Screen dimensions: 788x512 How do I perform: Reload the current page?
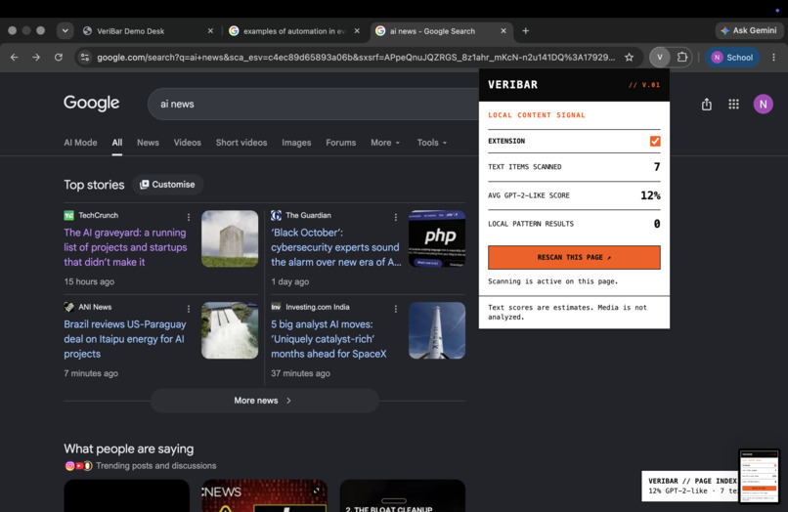tap(59, 58)
